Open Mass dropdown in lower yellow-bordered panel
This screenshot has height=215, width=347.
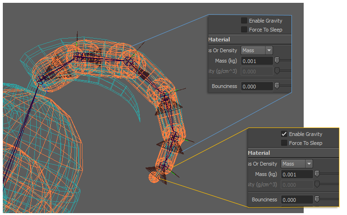click(297, 164)
